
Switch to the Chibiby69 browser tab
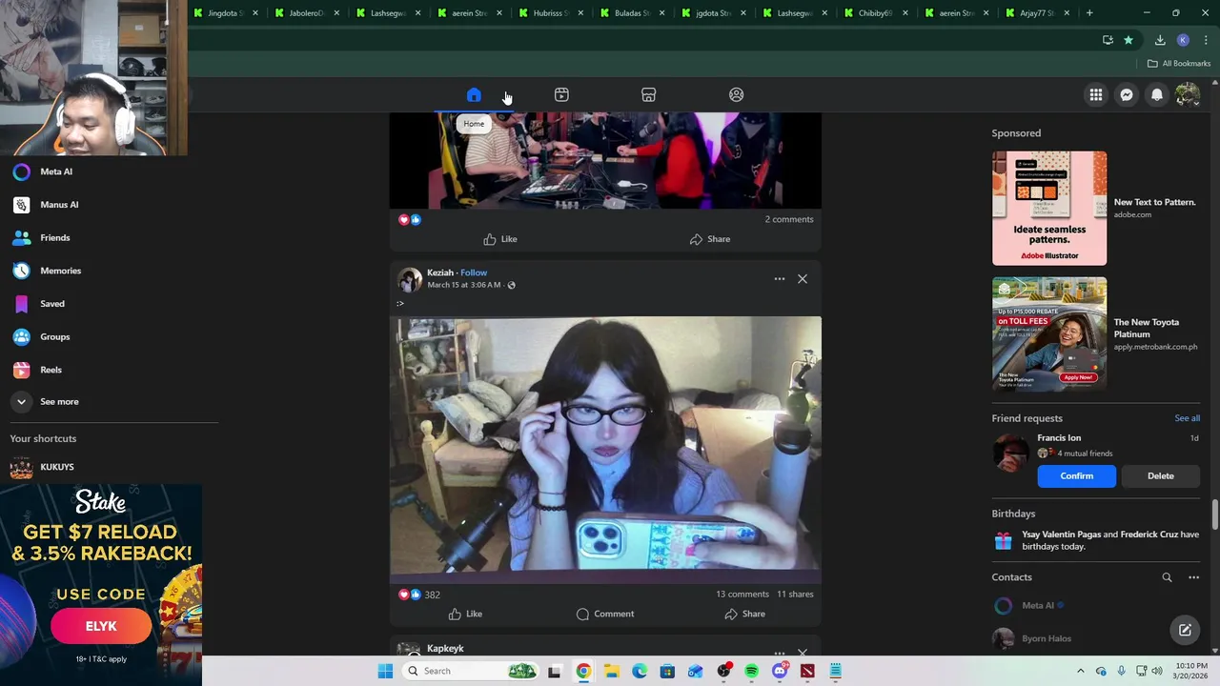point(874,13)
